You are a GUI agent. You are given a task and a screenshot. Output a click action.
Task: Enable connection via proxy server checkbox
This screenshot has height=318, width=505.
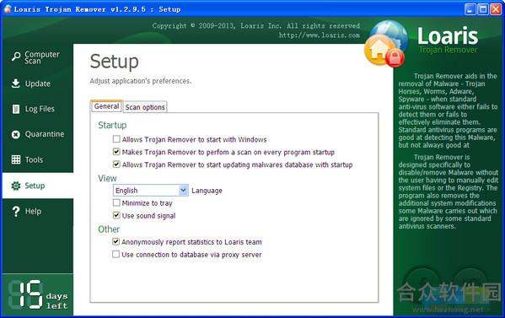click(x=116, y=254)
